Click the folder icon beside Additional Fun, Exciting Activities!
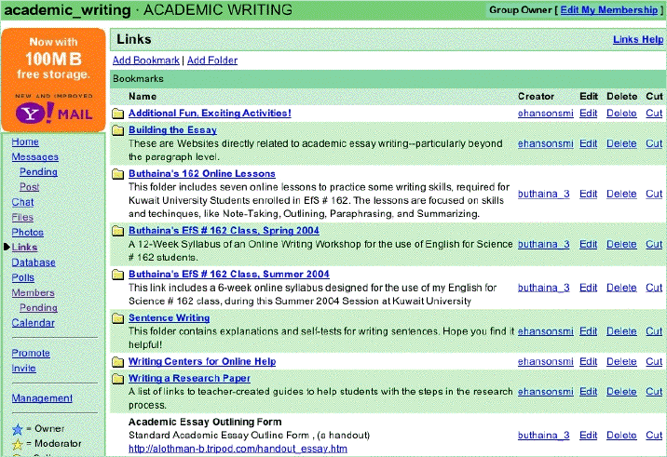The width and height of the screenshot is (667, 457). [117, 114]
